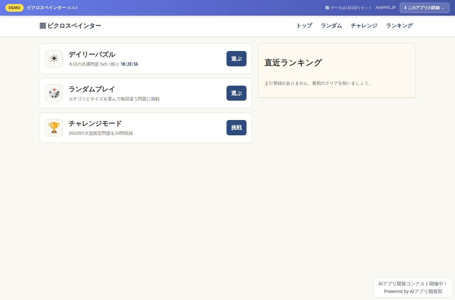Click text 20x20の大型固定問題を10問収録

pyautogui.click(x=101, y=133)
